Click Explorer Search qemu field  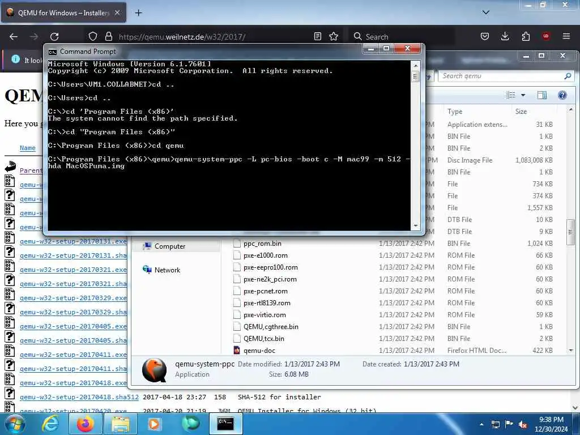pyautogui.click(x=506, y=76)
